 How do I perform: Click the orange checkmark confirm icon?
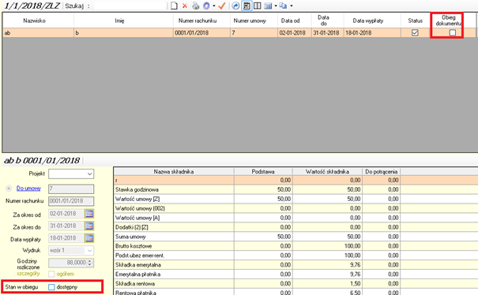coord(222,6)
